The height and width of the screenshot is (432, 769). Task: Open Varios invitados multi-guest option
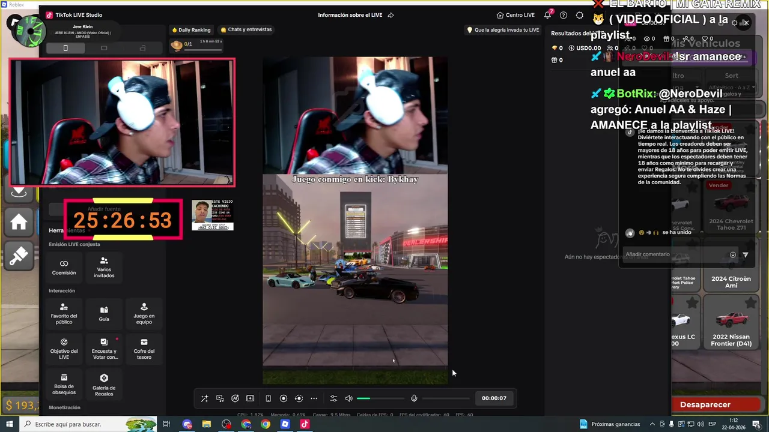click(x=104, y=267)
